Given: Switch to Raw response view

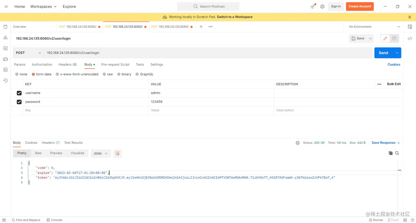Looking at the screenshot, I should point(38,153).
